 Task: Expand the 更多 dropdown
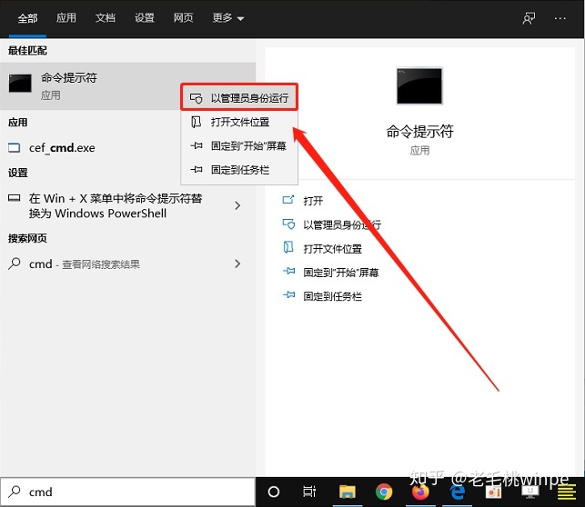click(x=228, y=18)
